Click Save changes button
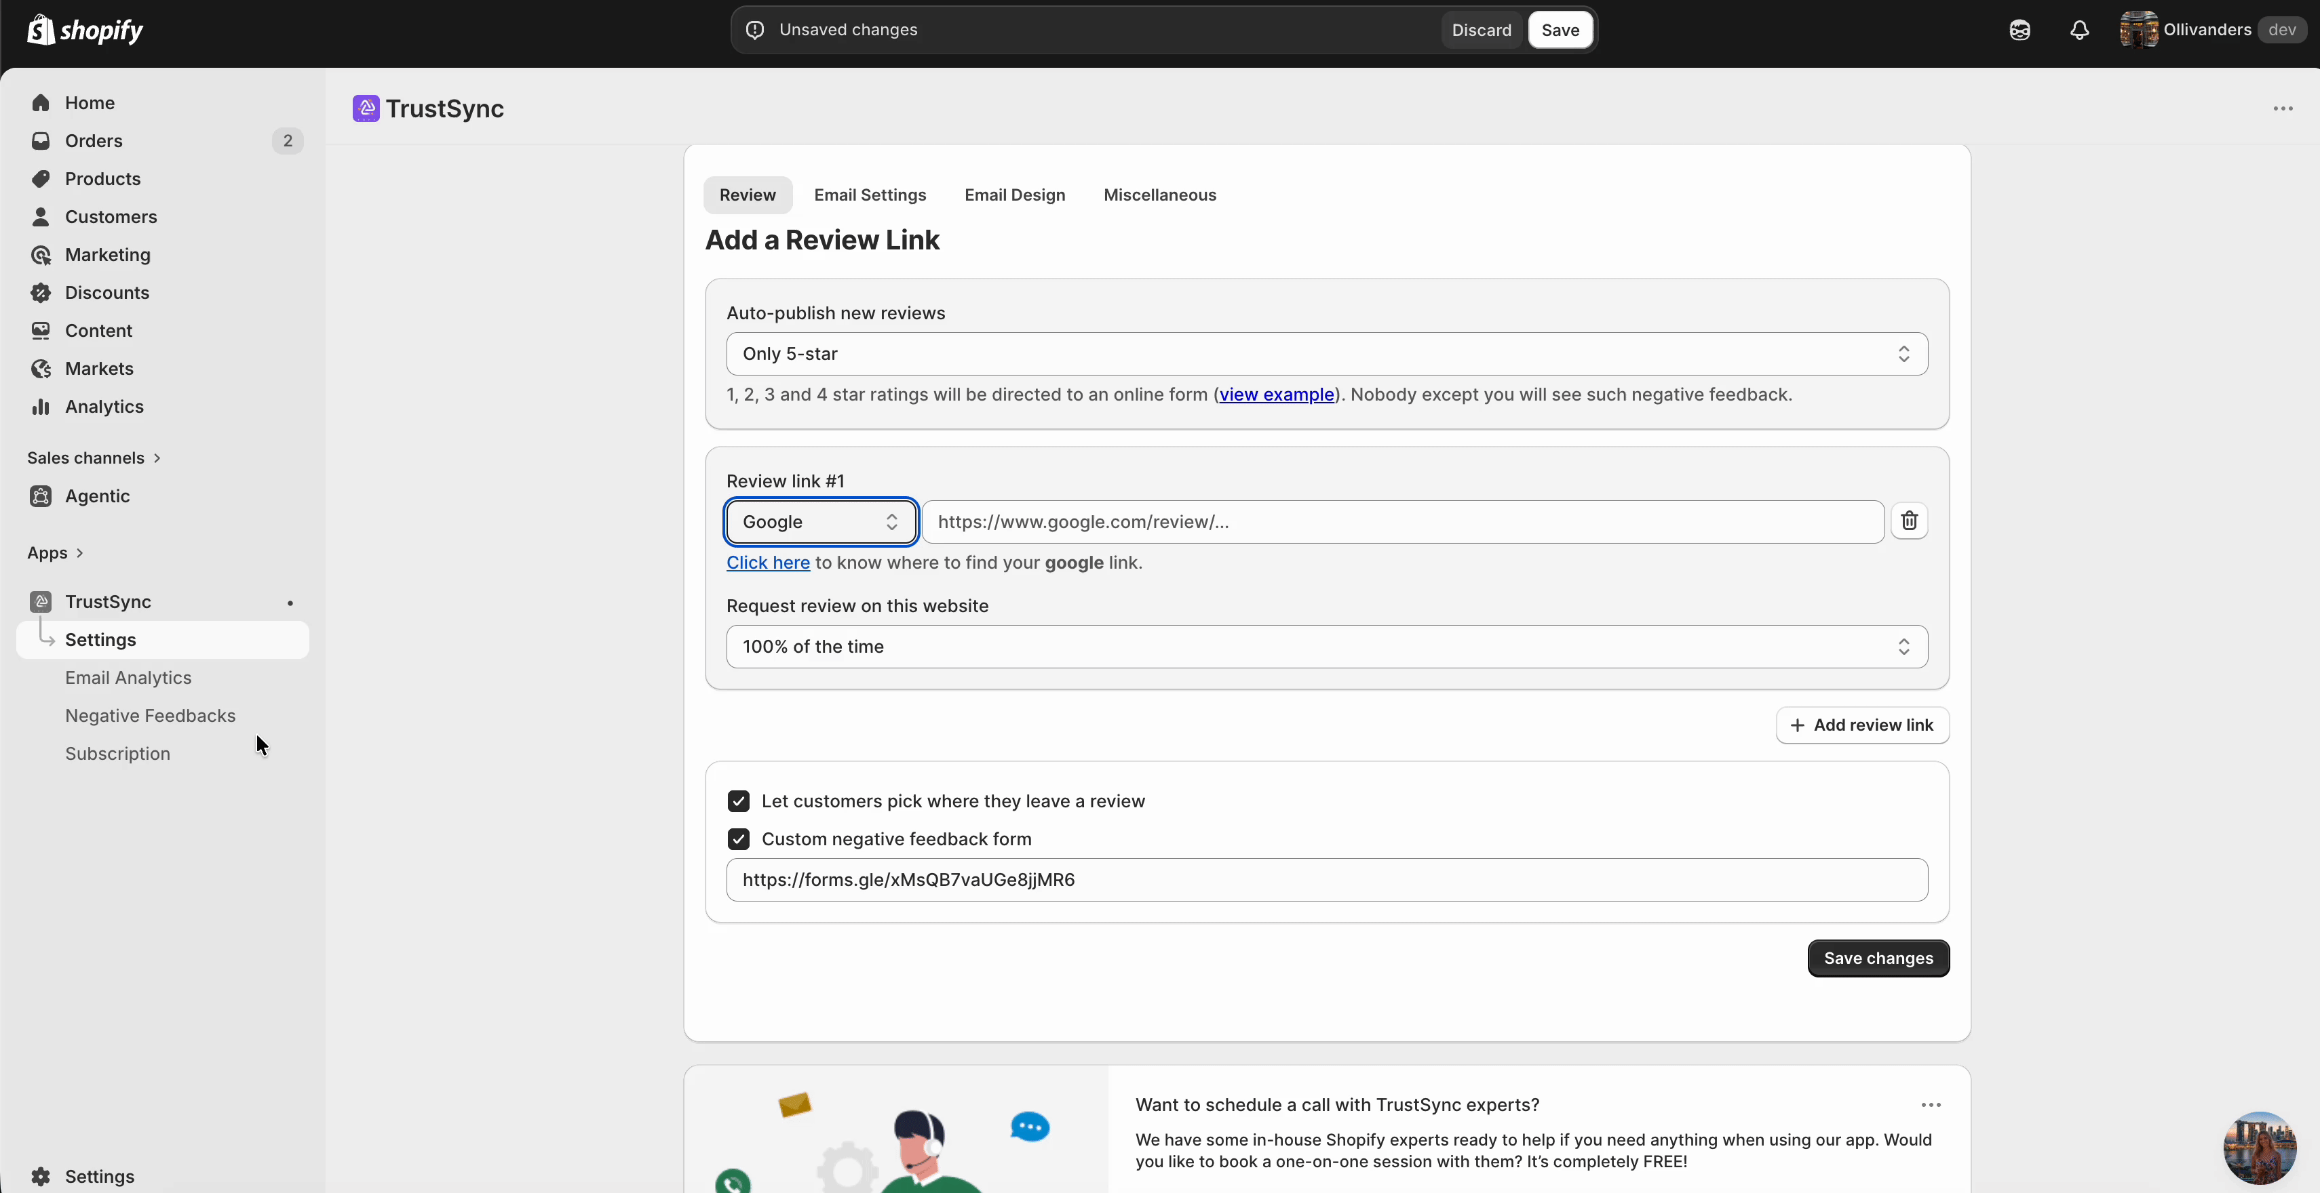This screenshot has height=1193, width=2320. click(1878, 957)
